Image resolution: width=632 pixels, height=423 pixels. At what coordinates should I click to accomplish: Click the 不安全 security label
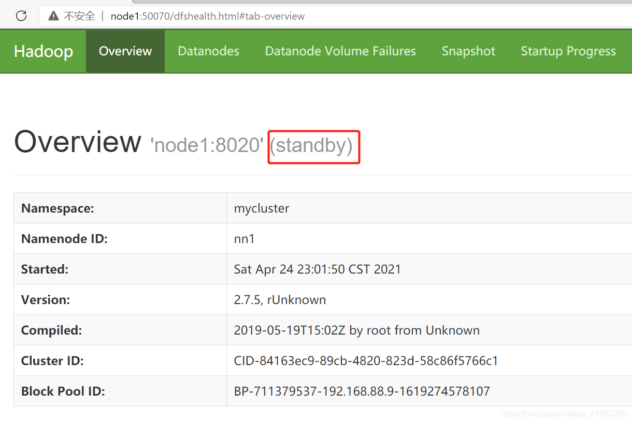coord(80,16)
